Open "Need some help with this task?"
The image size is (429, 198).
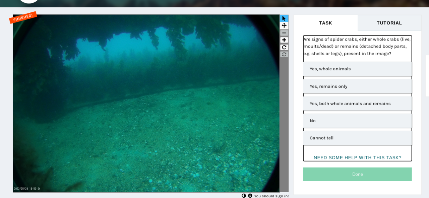click(x=357, y=157)
